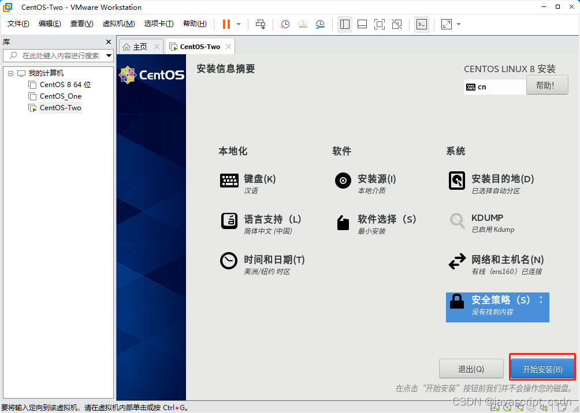Close the 库 library panel
Screen dimensions: 580x413
click(109, 42)
